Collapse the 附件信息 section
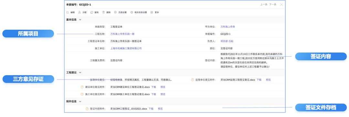 pos(80,102)
